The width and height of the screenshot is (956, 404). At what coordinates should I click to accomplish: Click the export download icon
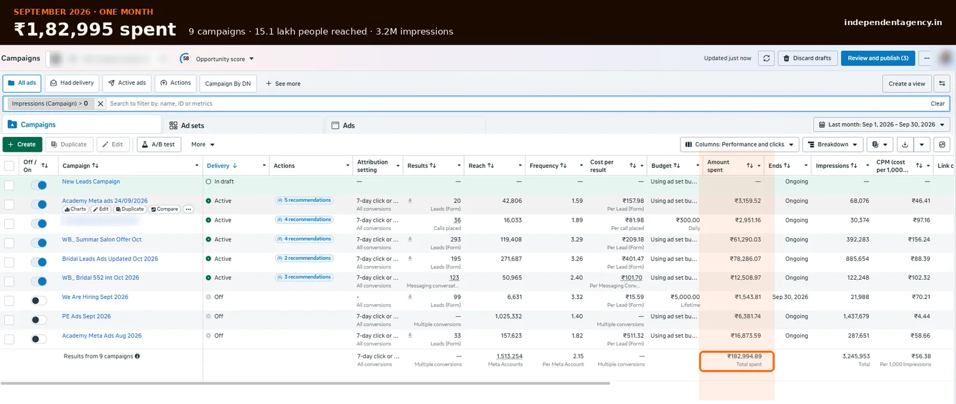tap(905, 145)
